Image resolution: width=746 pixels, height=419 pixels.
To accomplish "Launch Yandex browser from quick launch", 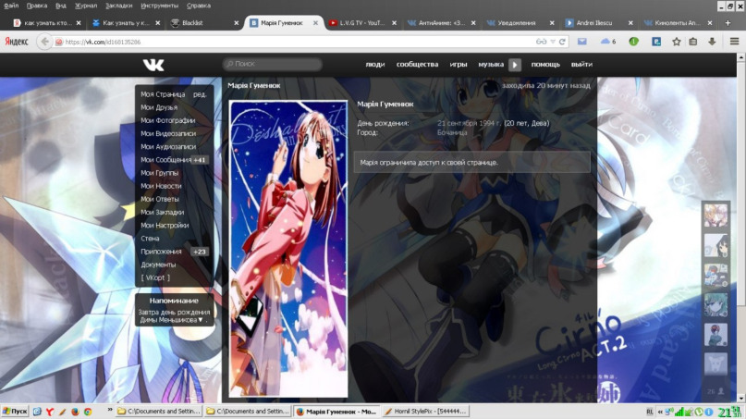I will click(50, 412).
